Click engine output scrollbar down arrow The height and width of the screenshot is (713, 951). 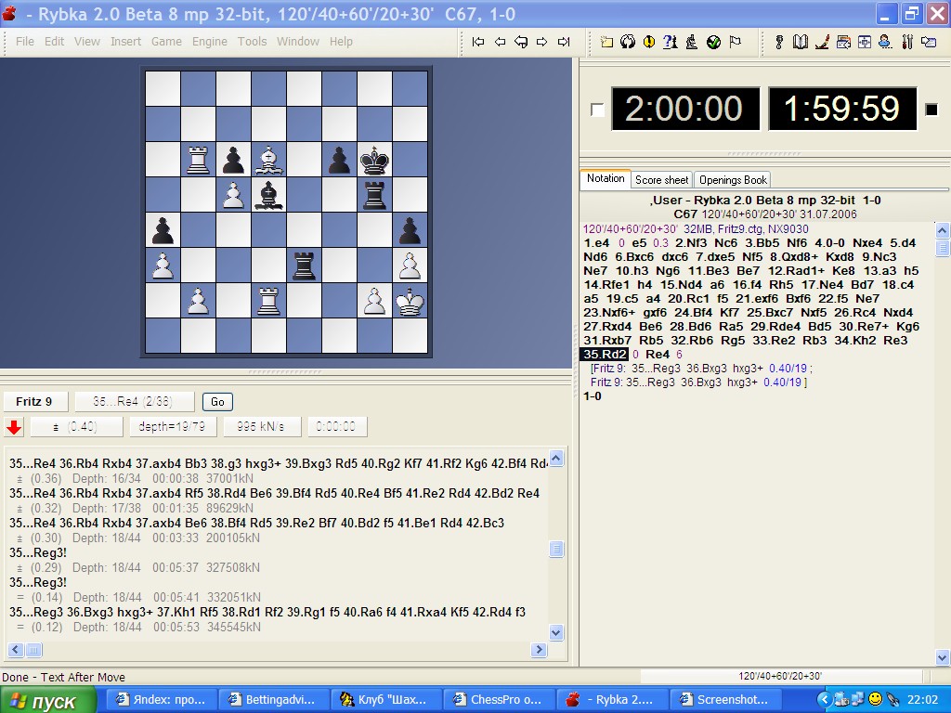click(x=556, y=632)
